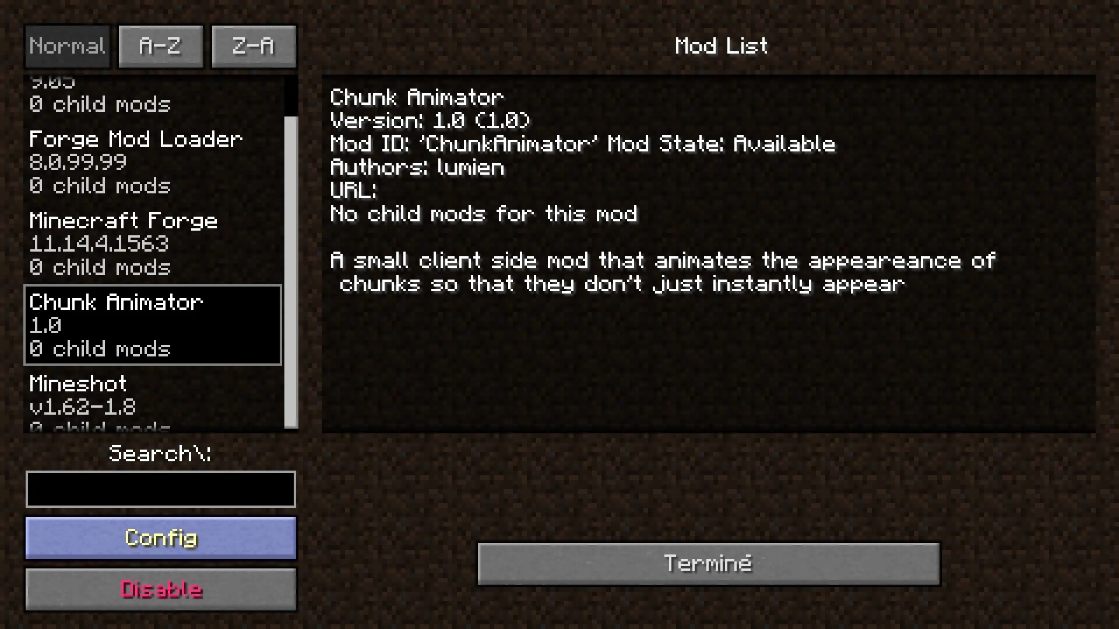Click Terminé to close mod list
The image size is (1119, 629).
pyautogui.click(x=708, y=563)
